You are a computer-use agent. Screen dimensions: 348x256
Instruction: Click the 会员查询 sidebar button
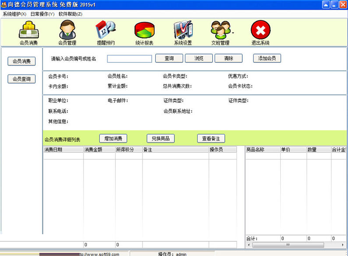pos(21,79)
